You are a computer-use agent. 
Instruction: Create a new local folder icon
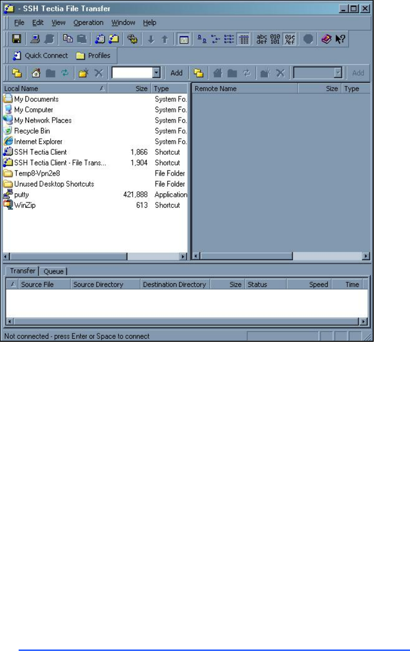click(83, 73)
